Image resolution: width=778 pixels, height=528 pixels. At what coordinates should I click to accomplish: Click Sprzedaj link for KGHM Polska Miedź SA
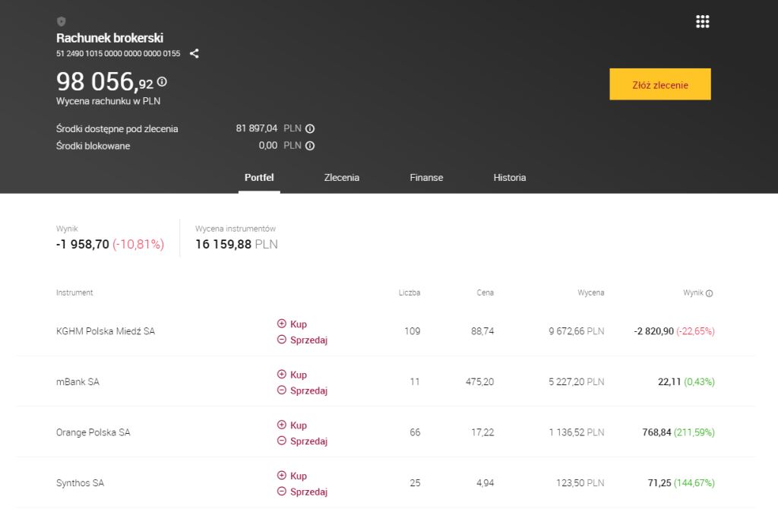click(308, 340)
